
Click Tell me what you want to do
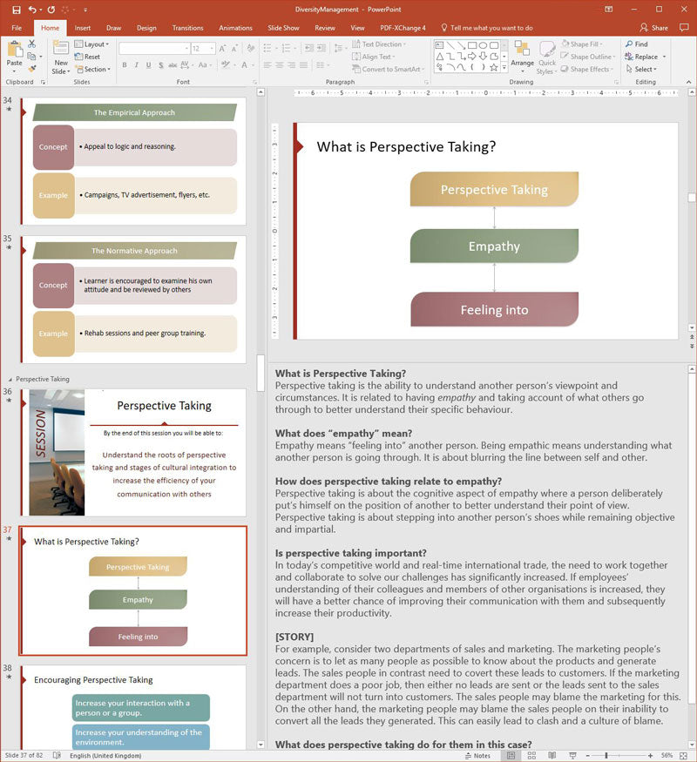pos(487,28)
